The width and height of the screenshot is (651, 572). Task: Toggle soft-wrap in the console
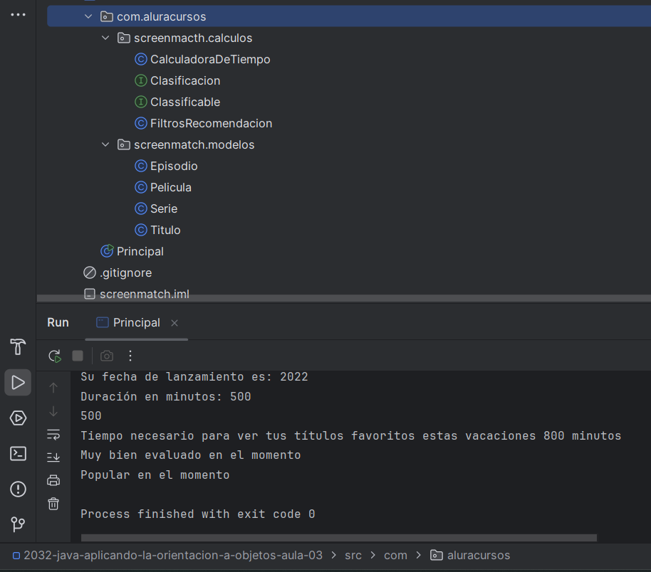coord(53,434)
